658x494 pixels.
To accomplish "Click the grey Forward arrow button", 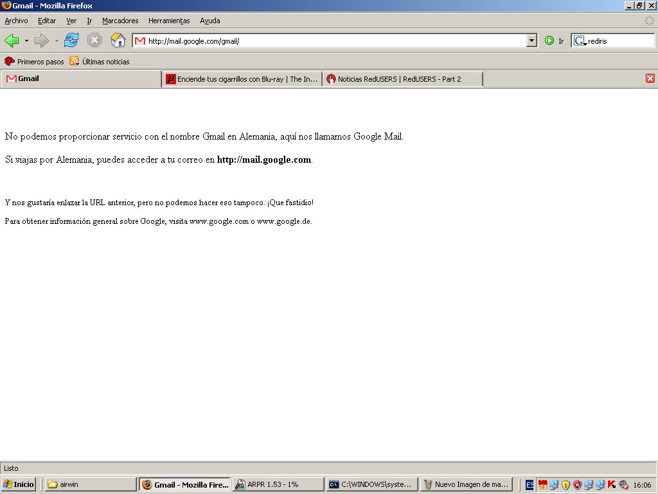I will pyautogui.click(x=41, y=41).
